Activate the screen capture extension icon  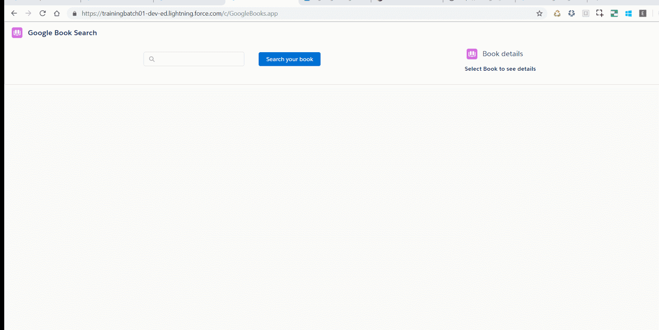[600, 14]
